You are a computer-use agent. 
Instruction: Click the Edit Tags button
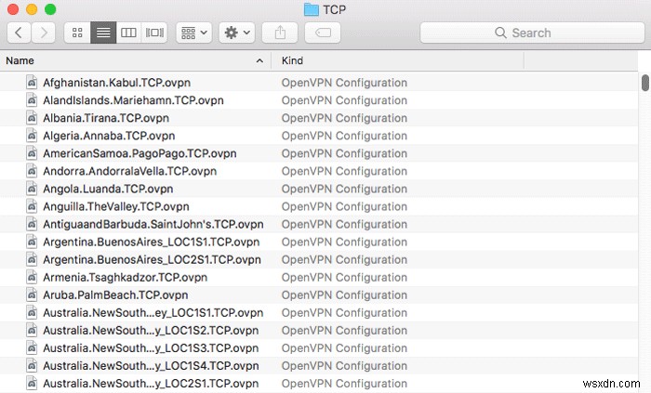tap(323, 33)
